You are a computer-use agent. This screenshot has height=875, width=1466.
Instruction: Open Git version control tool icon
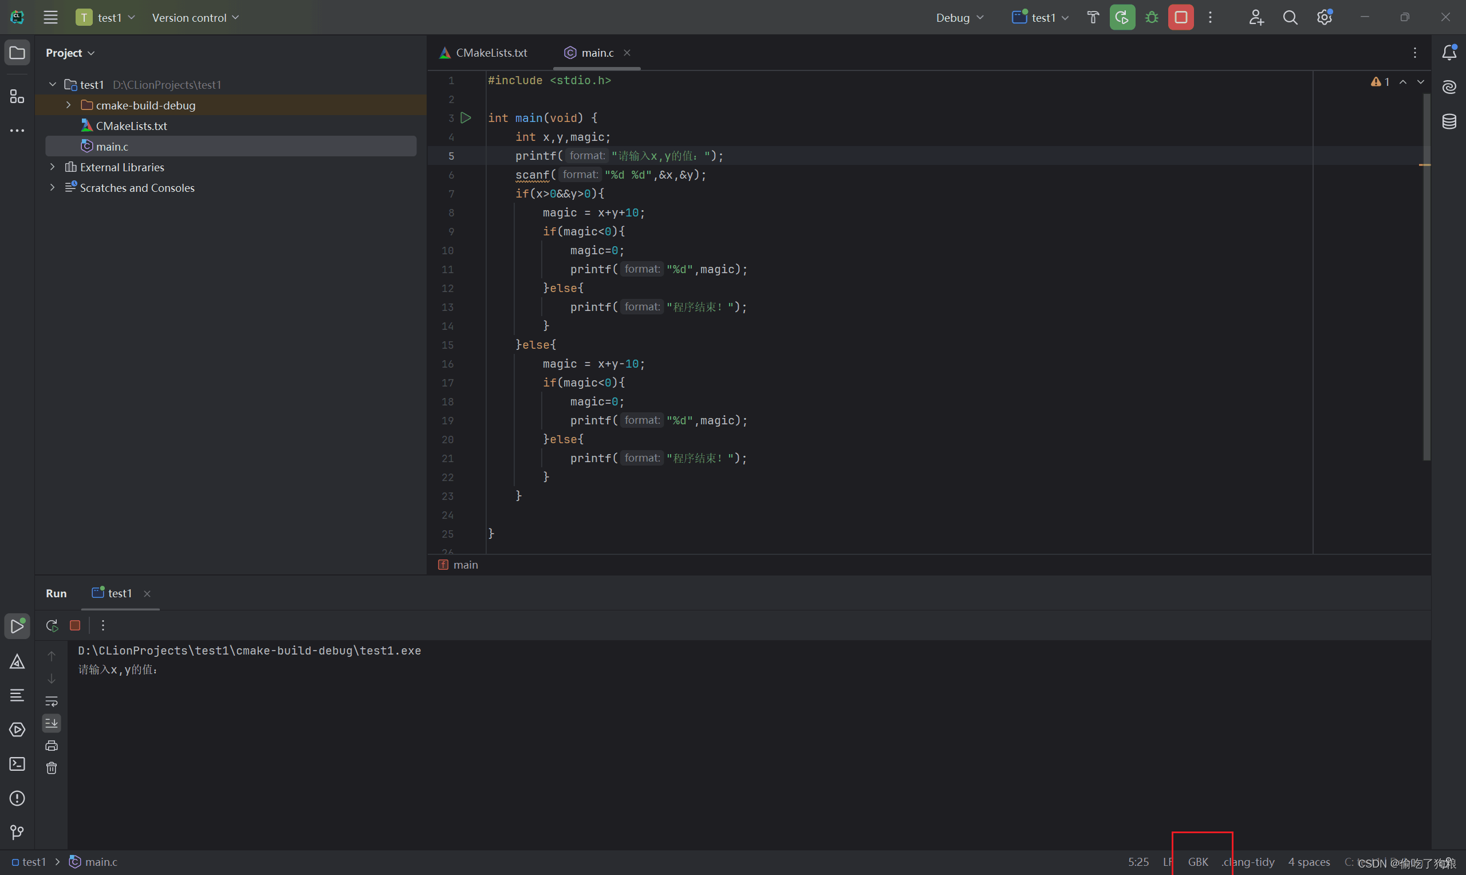(x=17, y=832)
